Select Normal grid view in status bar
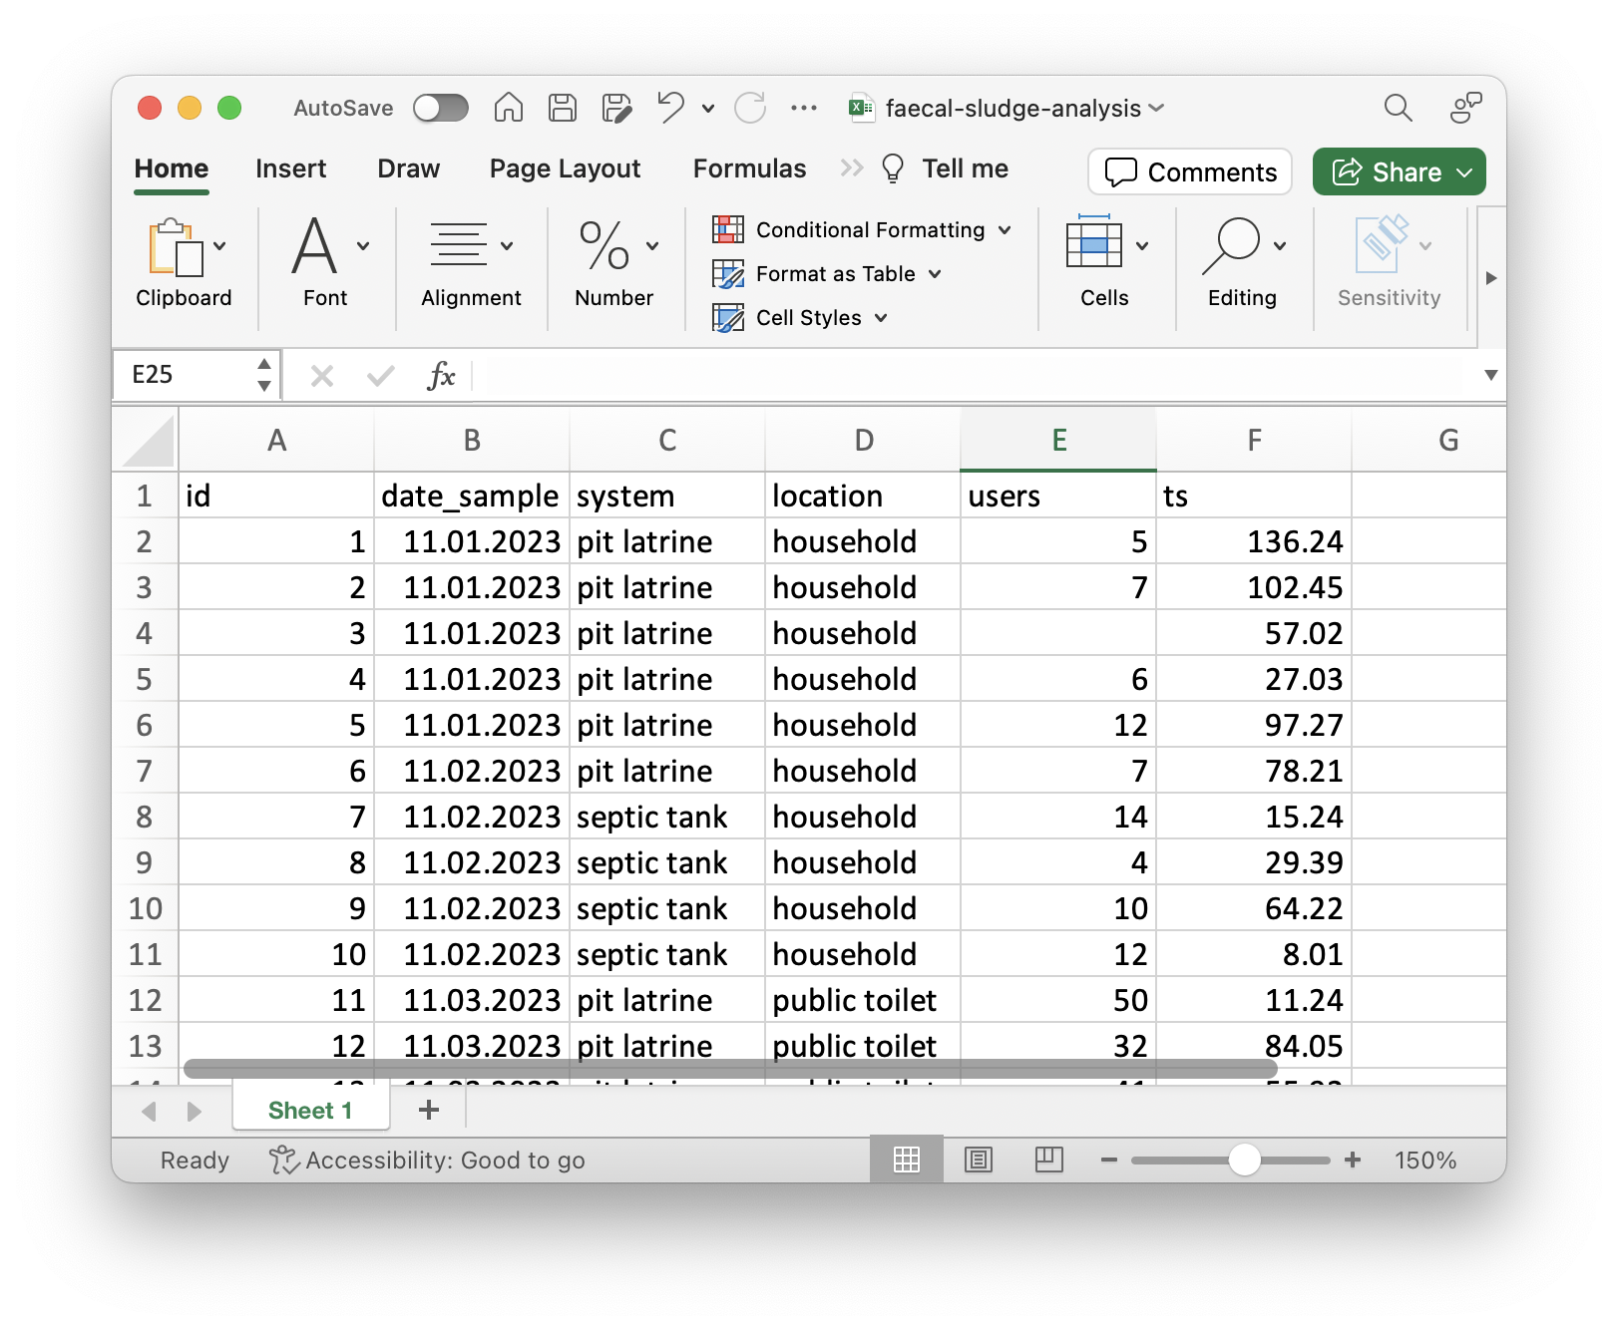 coord(906,1160)
